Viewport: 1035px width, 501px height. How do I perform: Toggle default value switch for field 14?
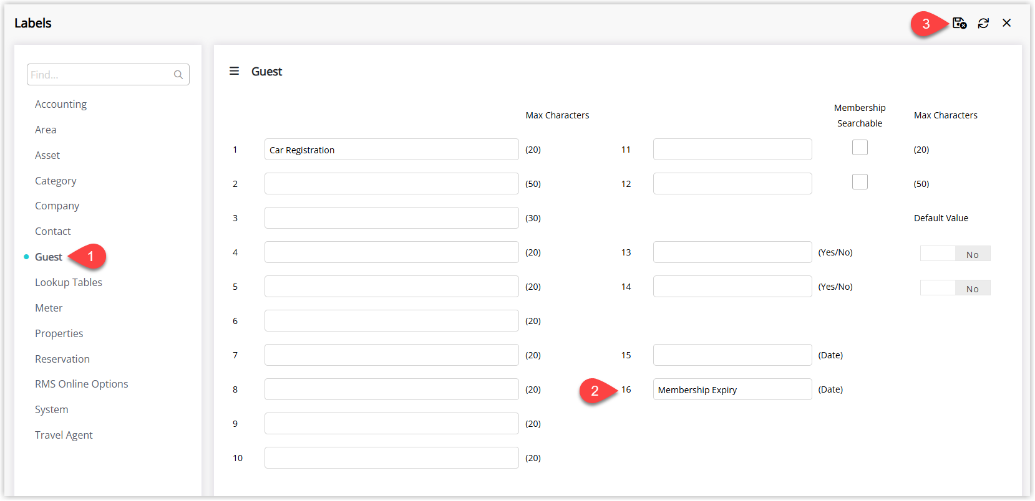tap(955, 288)
